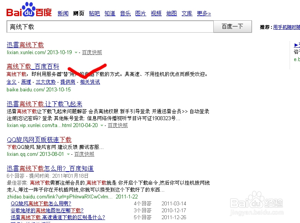Click the Baidu logo

(x=29, y=9)
